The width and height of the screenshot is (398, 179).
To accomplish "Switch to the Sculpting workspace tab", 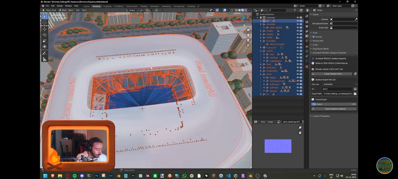I will pos(107,6).
